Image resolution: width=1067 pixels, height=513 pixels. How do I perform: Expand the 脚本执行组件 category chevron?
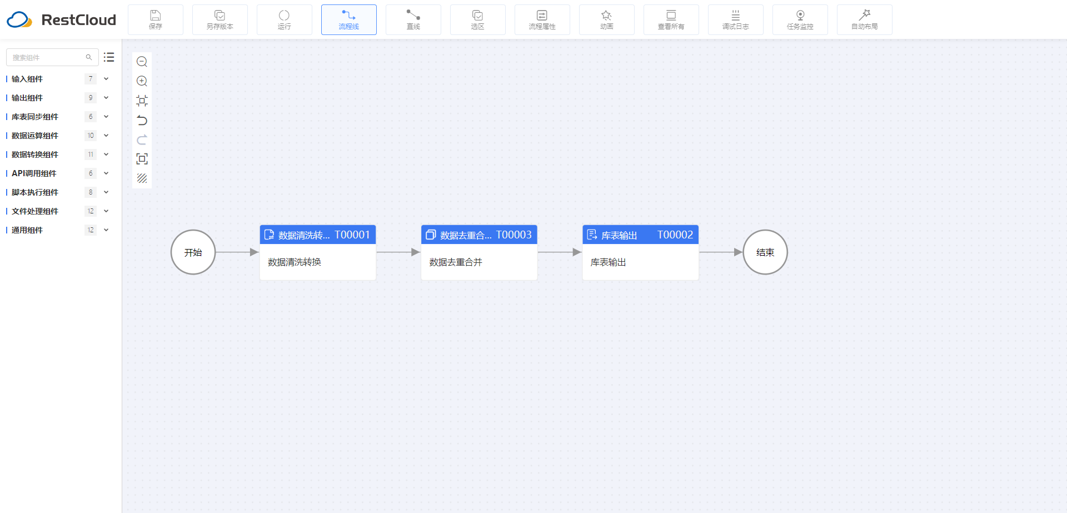coord(106,192)
